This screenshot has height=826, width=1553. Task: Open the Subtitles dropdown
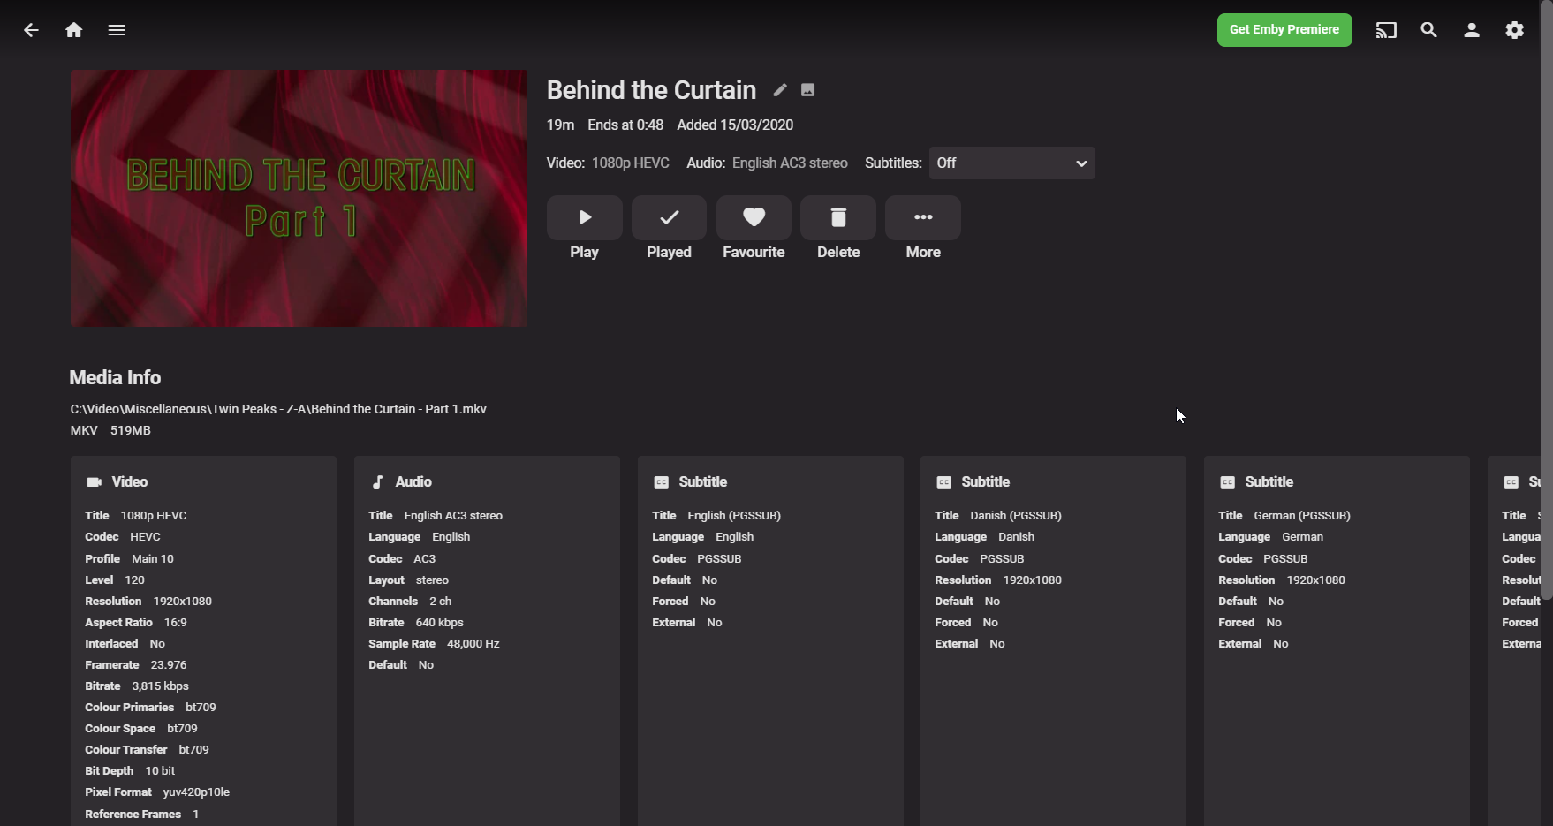1011,163
